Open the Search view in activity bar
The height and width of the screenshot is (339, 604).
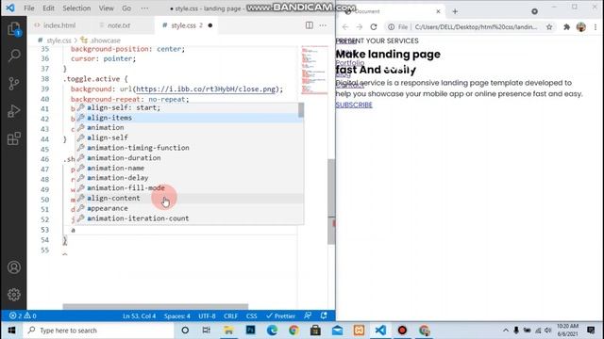(14, 56)
